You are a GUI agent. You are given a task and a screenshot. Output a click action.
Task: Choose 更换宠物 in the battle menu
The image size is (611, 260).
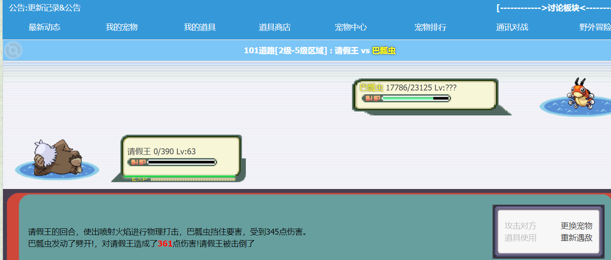click(x=576, y=226)
